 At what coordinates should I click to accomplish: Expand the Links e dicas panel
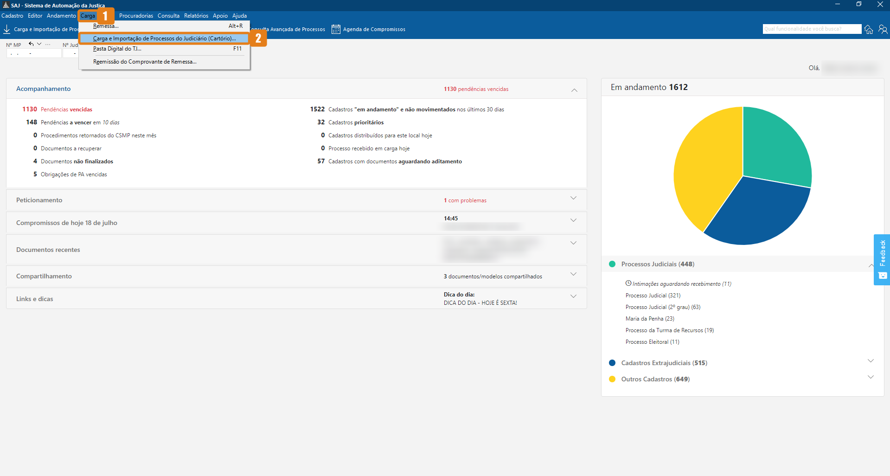pos(573,296)
